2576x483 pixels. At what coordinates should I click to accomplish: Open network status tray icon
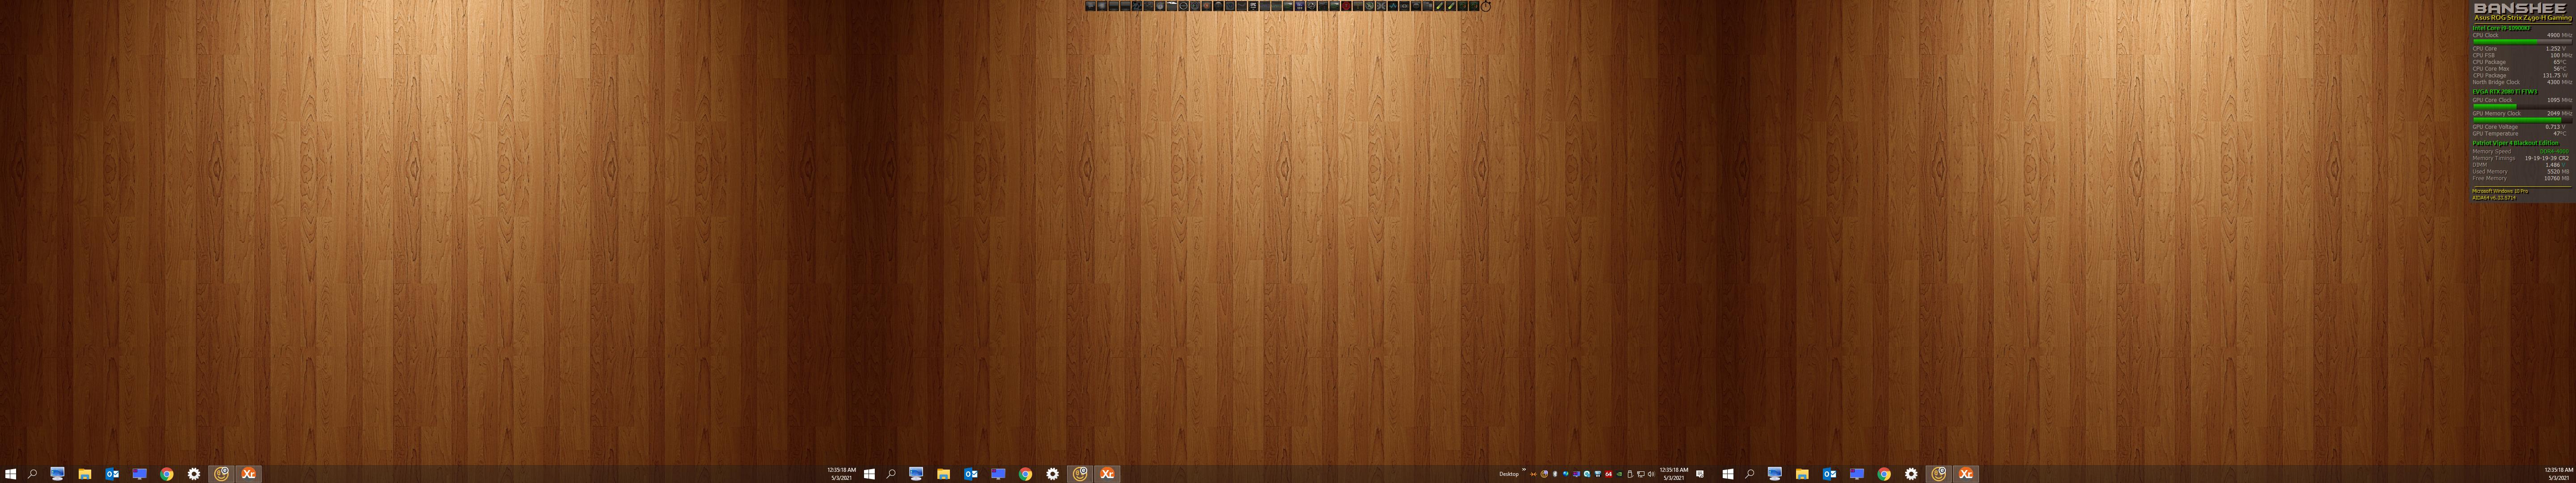1641,474
